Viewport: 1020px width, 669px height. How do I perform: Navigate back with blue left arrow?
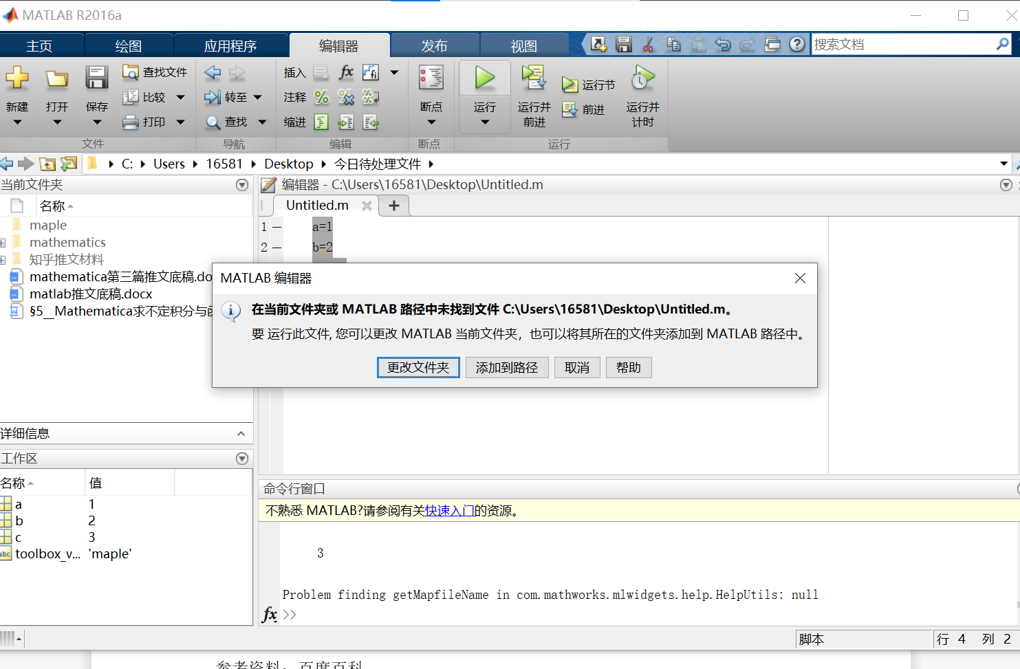tap(213, 72)
